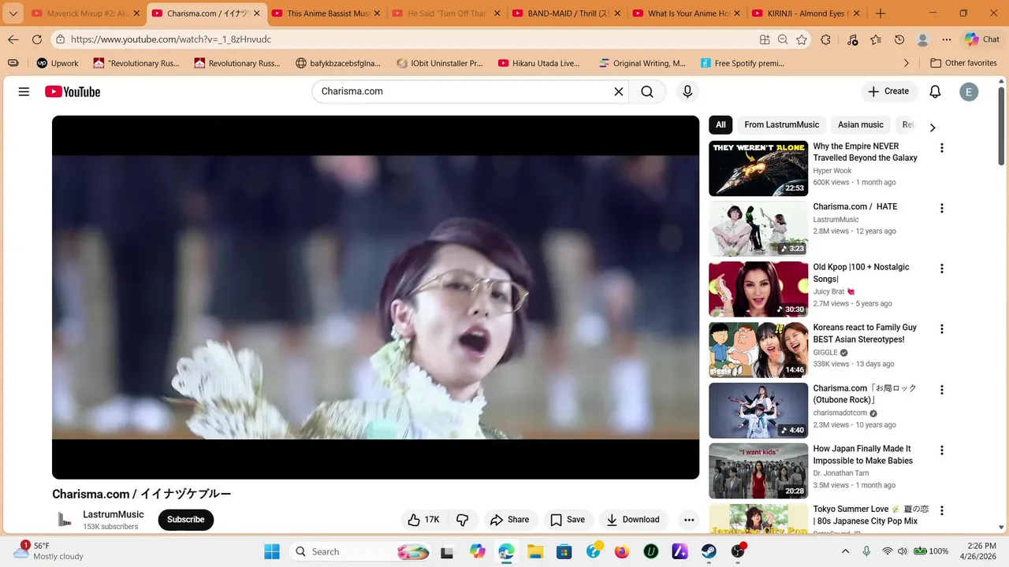1009x567 pixels.
Task: Click the video player to pause
Action: (x=375, y=297)
